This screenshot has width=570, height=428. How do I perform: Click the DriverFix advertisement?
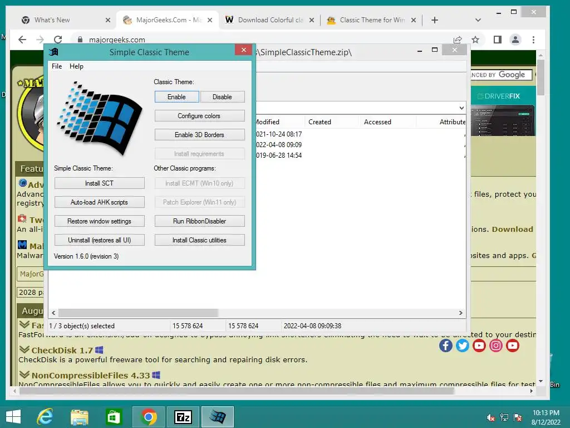point(503,111)
